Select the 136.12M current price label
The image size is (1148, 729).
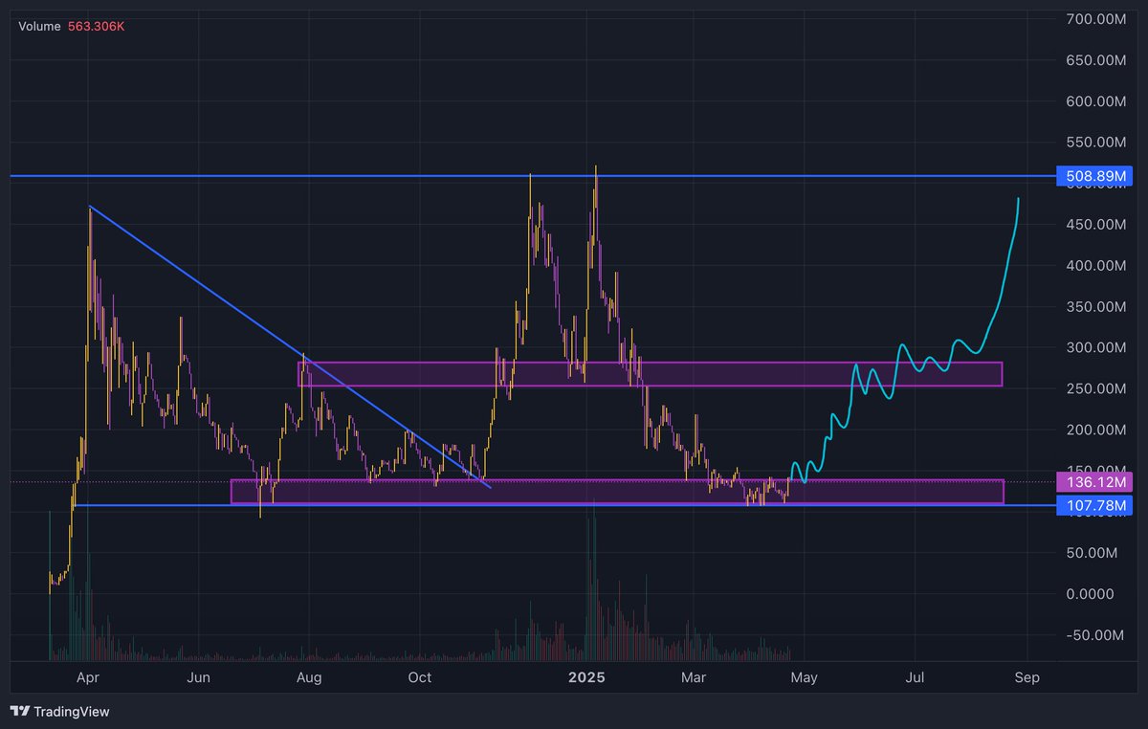(1093, 481)
